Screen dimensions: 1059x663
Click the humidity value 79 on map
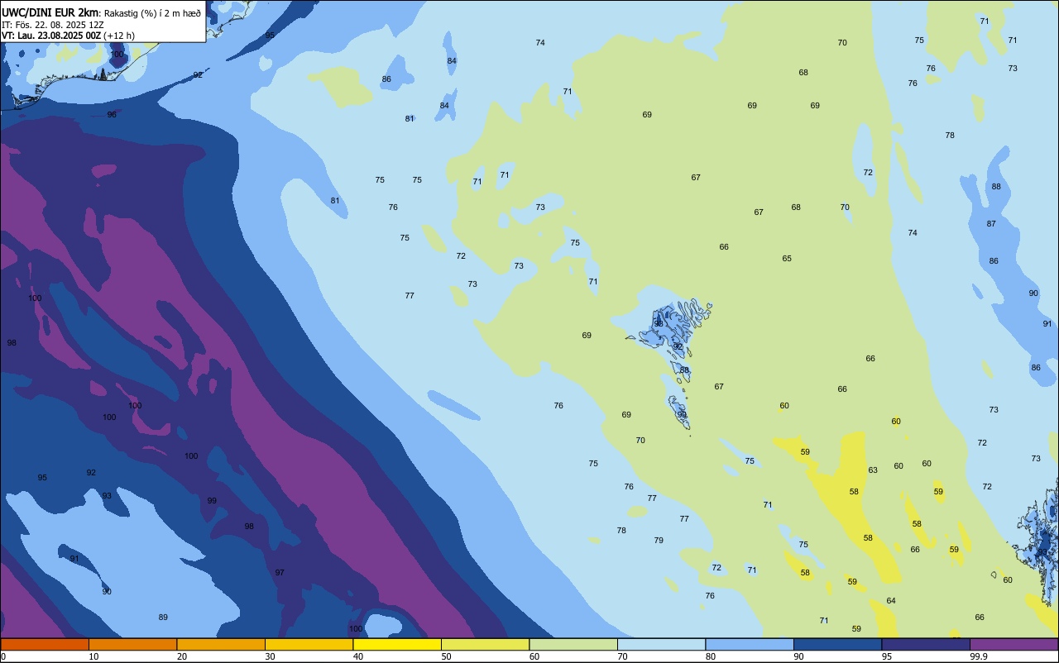(659, 541)
